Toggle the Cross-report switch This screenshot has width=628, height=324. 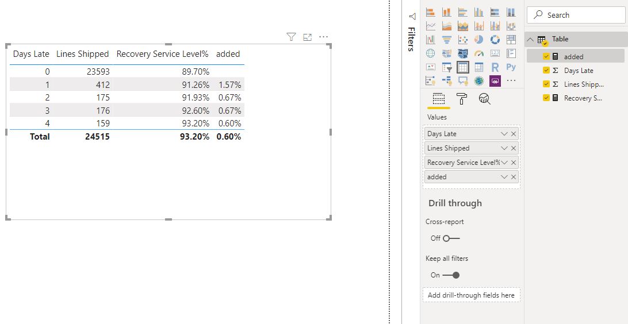click(x=451, y=238)
